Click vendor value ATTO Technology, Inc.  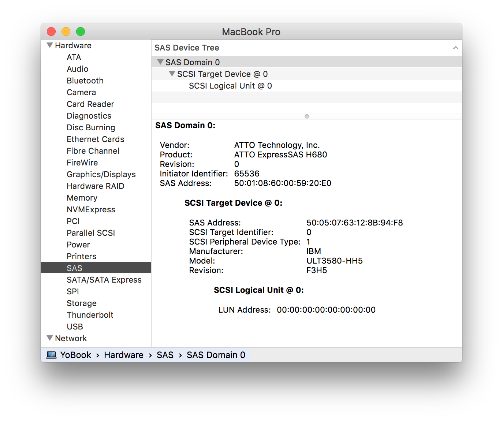coord(277,145)
